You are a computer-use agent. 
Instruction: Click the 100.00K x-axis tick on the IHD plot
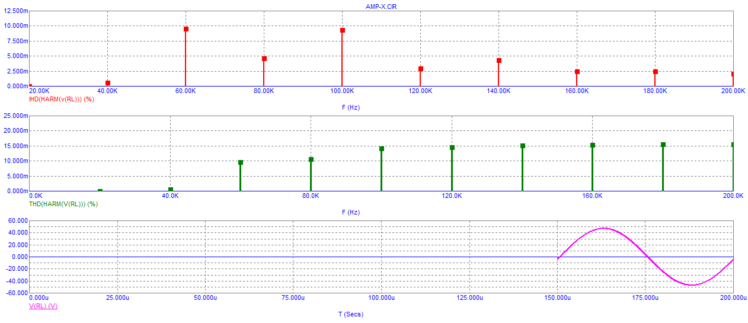pos(342,91)
